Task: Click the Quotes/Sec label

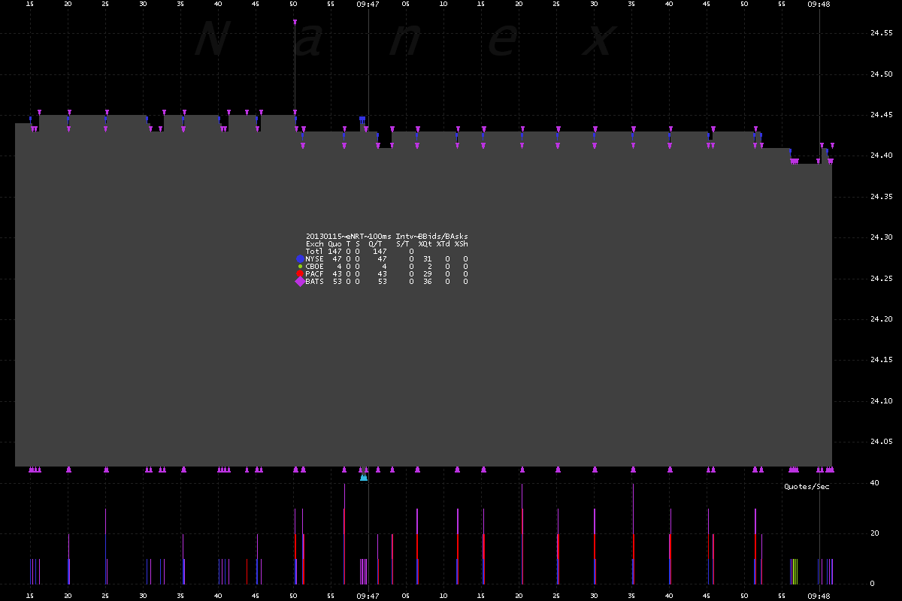Action: (x=807, y=487)
